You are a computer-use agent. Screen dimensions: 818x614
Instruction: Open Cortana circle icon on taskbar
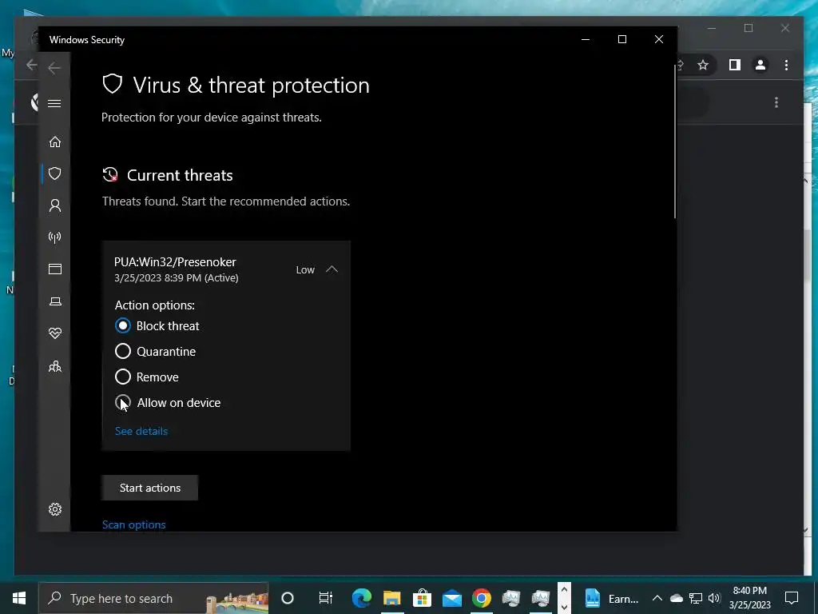coord(288,598)
